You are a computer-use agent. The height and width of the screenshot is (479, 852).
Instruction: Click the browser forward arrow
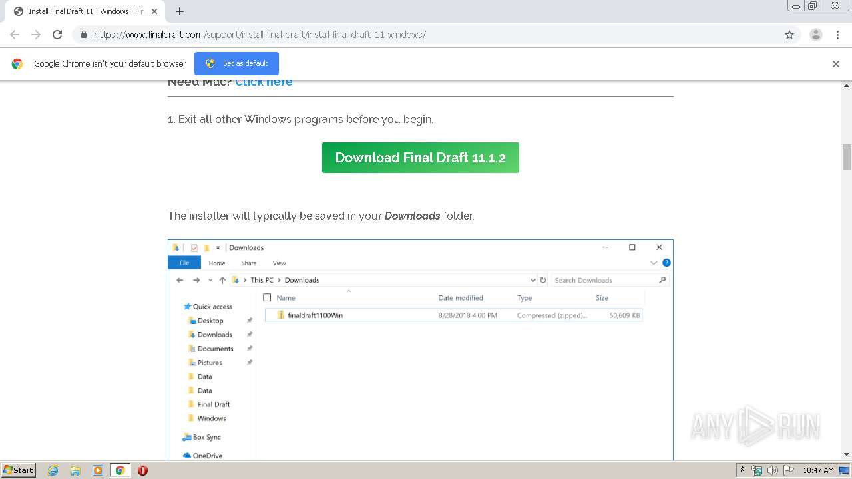[36, 35]
